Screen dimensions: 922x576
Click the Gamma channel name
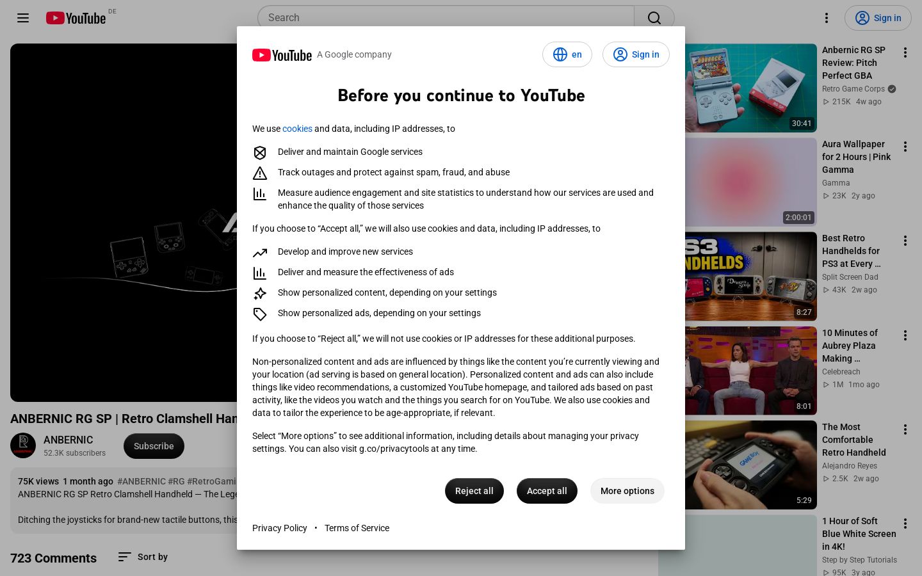836,183
